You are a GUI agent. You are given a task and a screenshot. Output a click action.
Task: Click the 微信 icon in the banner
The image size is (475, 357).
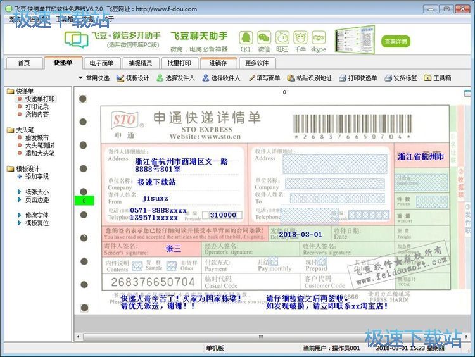[x=264, y=38]
